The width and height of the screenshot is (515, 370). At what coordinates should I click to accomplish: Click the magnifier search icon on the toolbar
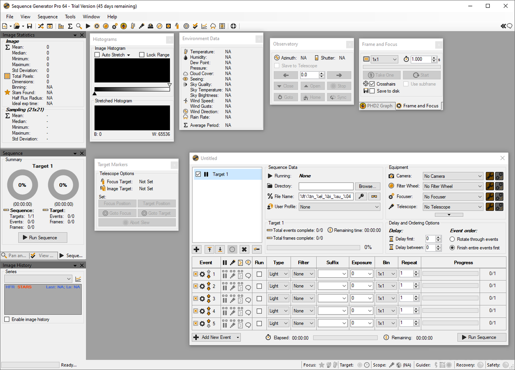point(79,26)
